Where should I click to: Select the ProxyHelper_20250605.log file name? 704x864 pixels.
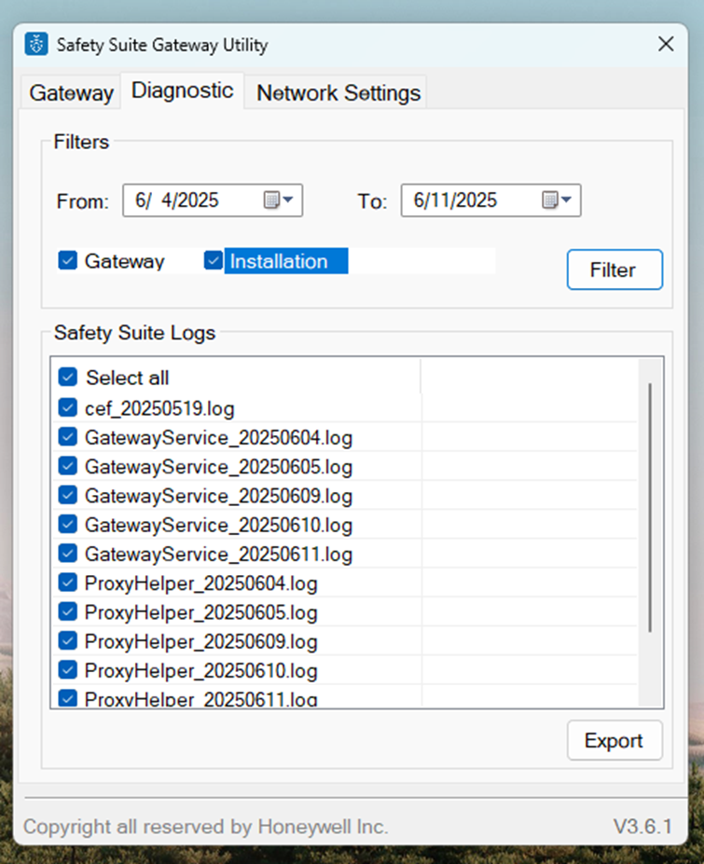pyautogui.click(x=201, y=612)
